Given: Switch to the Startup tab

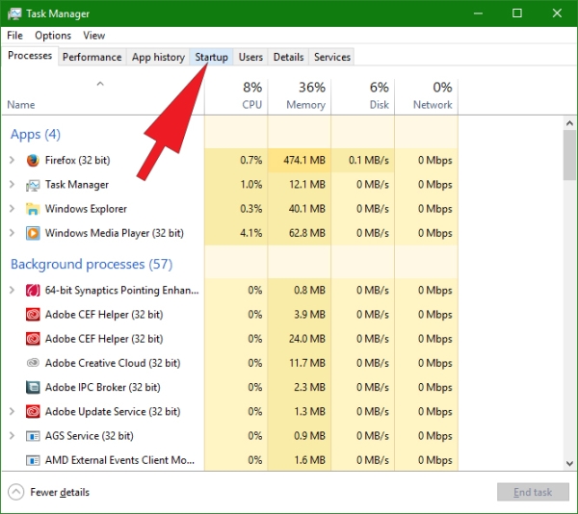Looking at the screenshot, I should coord(212,57).
